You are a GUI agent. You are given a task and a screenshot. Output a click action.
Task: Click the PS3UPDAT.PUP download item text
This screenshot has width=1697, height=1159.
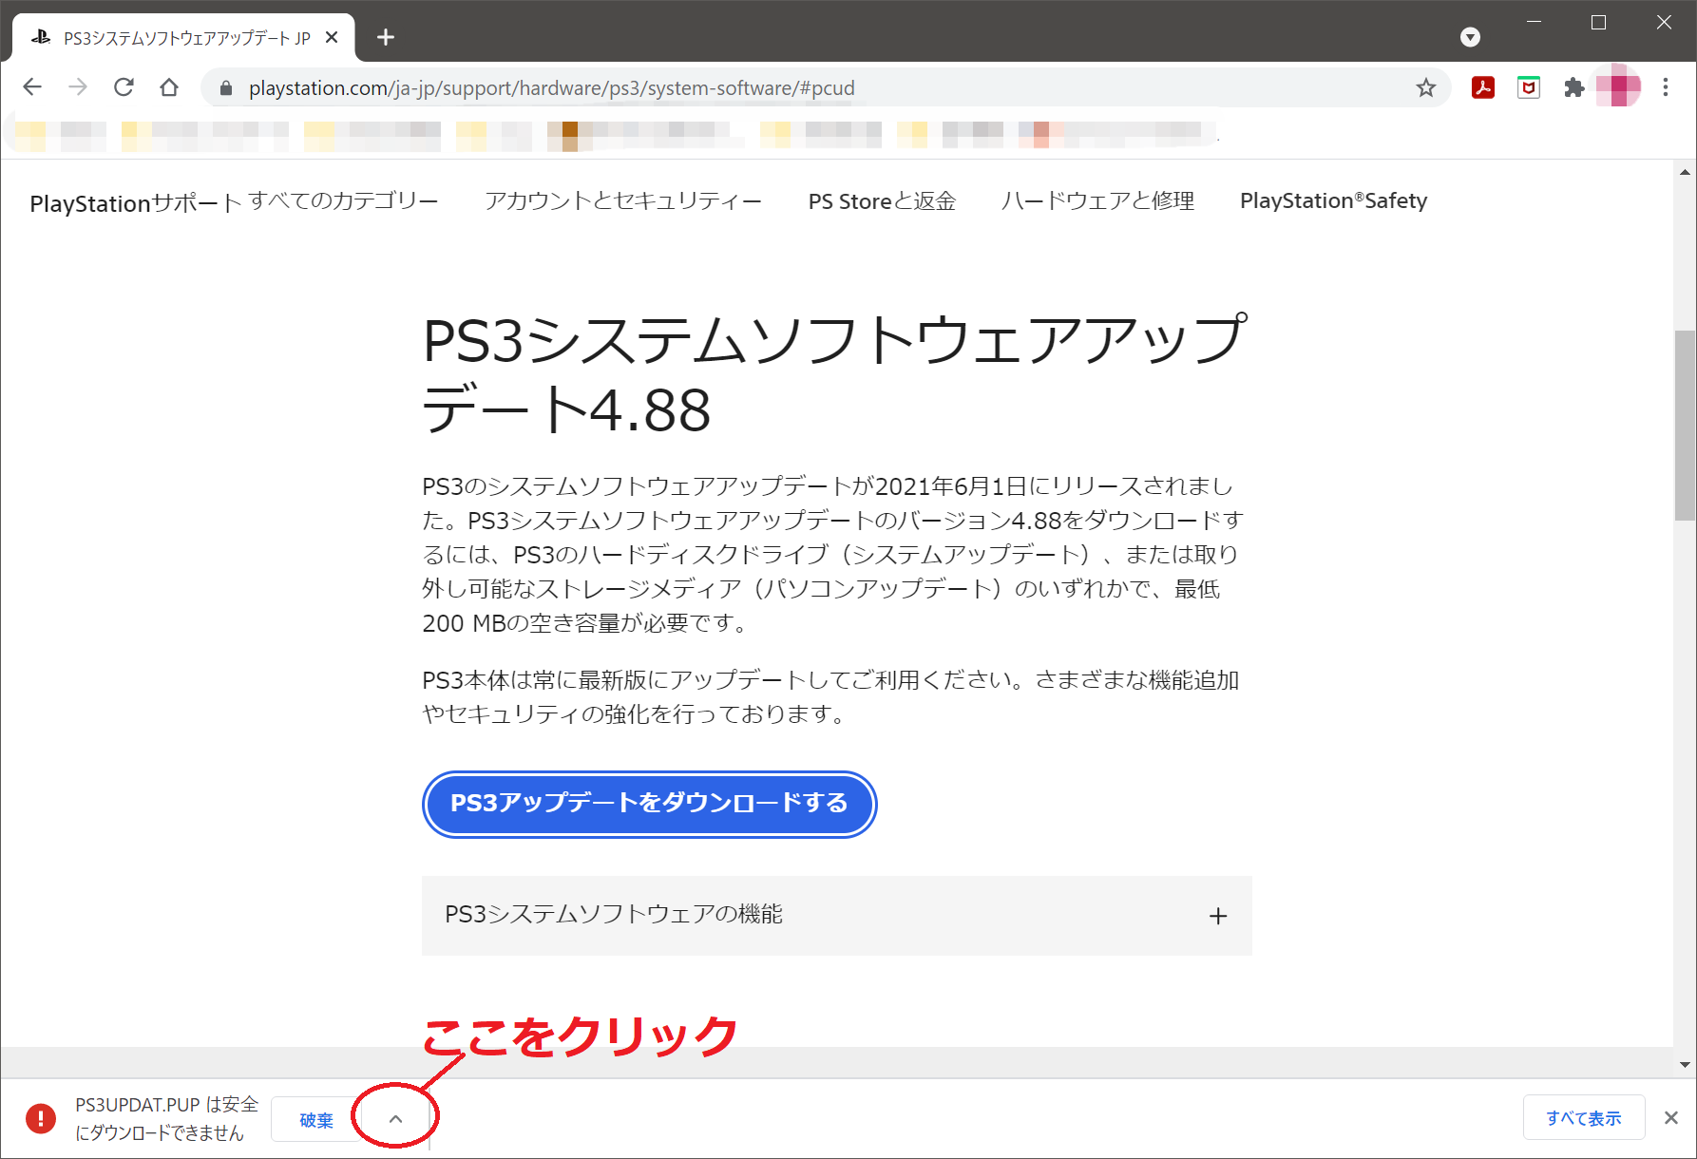(x=166, y=1118)
